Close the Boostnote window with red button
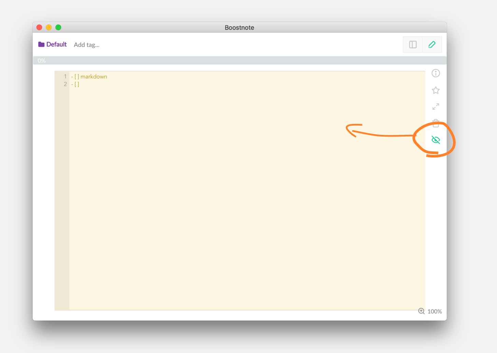The width and height of the screenshot is (497, 353). (39, 27)
